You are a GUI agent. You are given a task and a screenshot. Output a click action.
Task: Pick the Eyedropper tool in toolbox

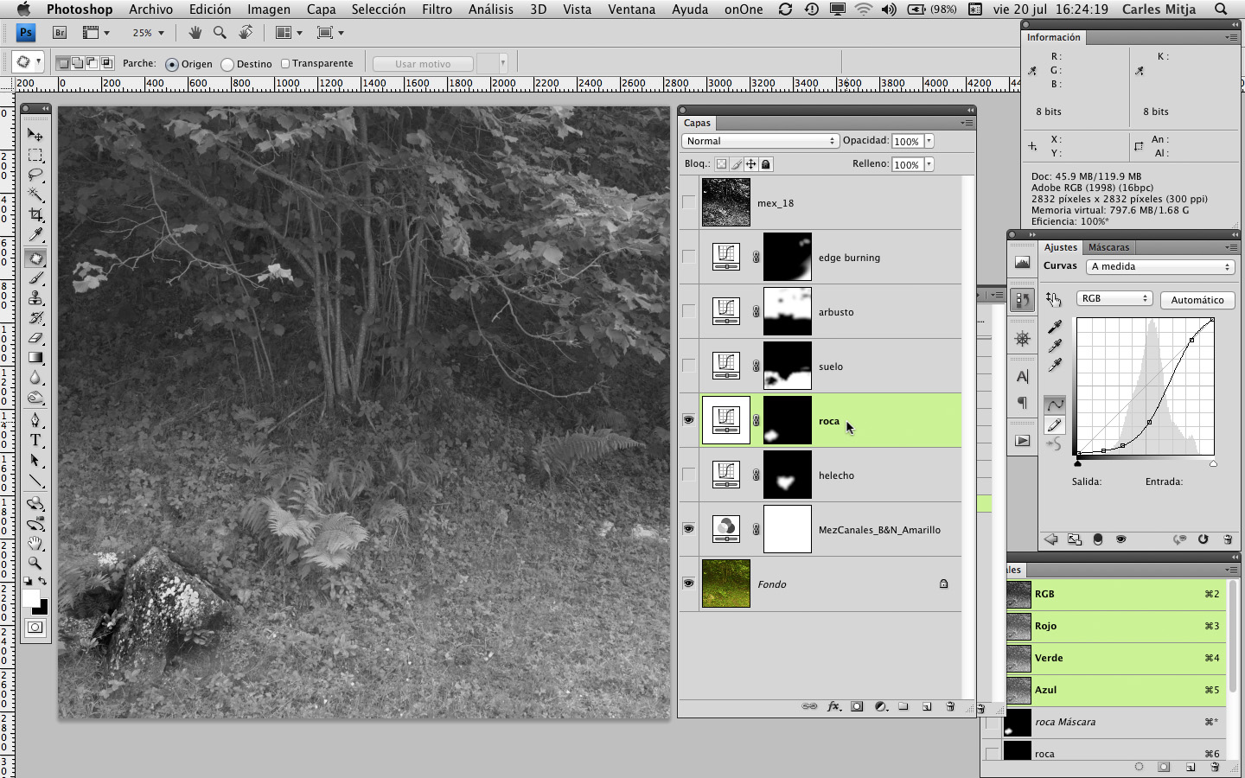tap(35, 235)
